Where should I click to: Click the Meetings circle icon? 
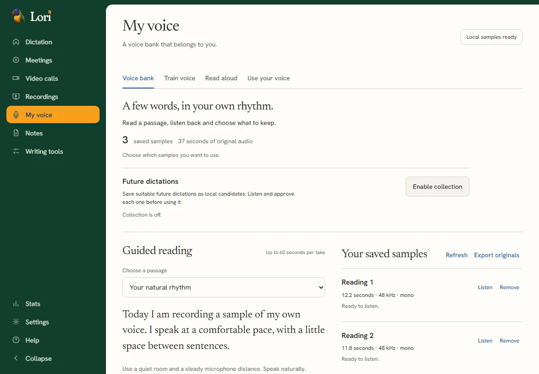[16, 60]
